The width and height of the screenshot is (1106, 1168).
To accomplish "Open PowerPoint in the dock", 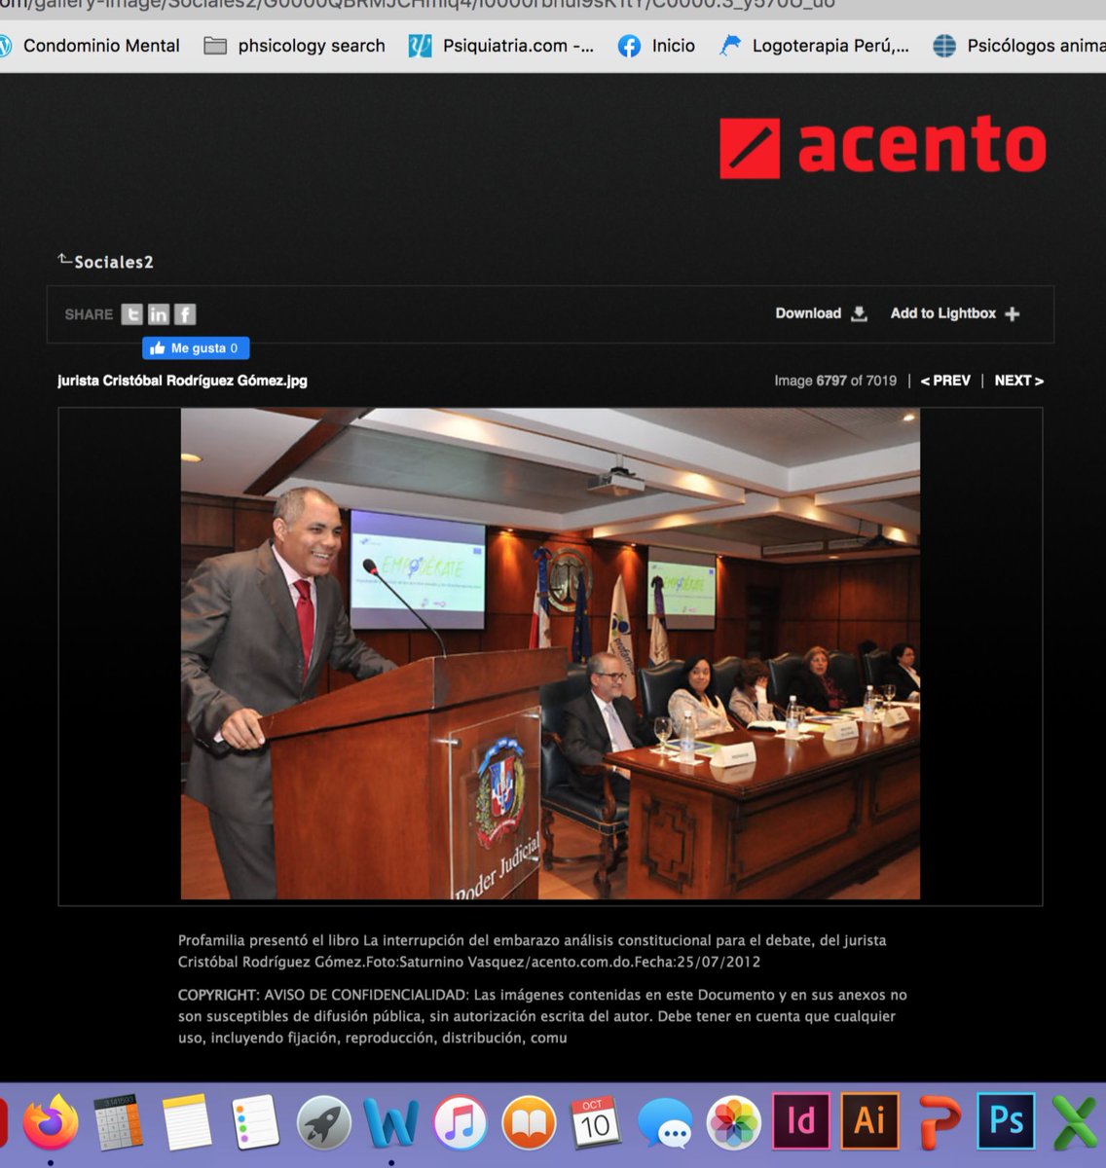I will pos(939,1123).
